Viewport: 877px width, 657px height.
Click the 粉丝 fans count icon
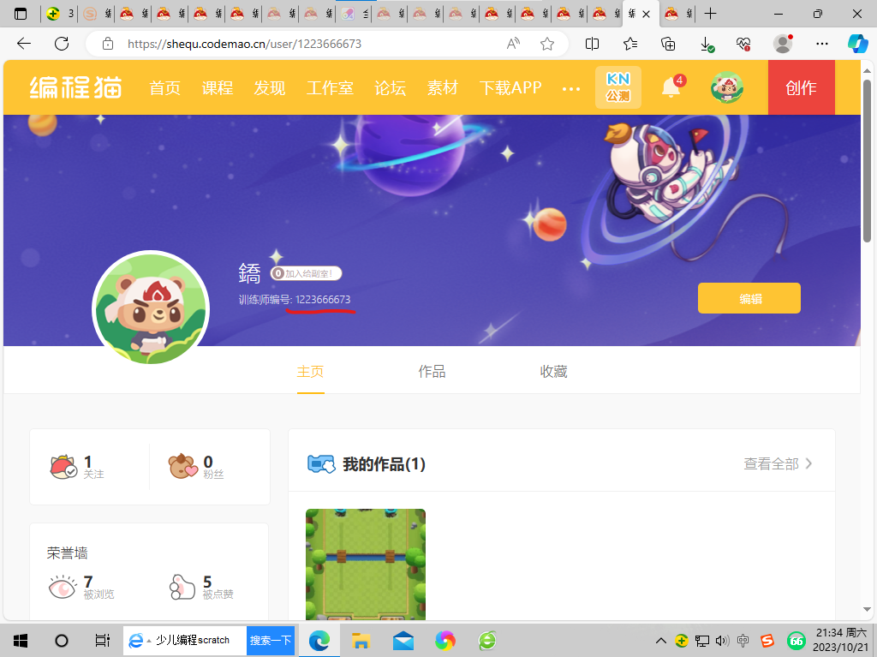tap(183, 467)
